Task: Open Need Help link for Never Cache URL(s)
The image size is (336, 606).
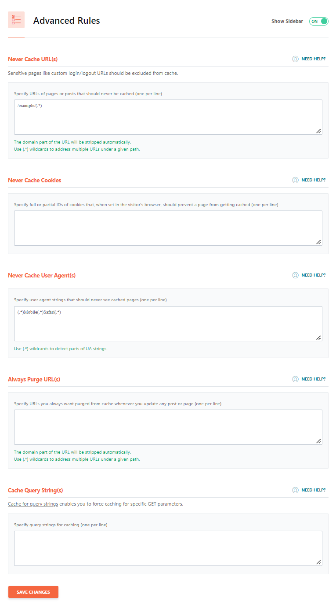Action: pyautogui.click(x=314, y=59)
